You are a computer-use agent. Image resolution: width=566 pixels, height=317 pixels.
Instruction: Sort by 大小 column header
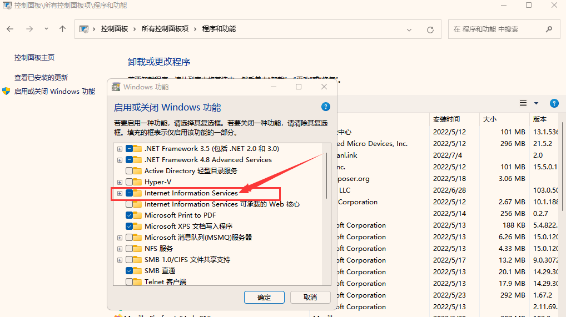504,119
